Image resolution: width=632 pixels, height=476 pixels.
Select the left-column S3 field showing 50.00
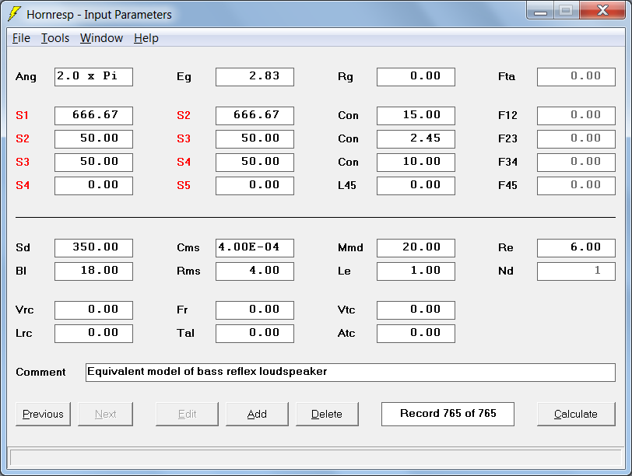[x=93, y=163]
